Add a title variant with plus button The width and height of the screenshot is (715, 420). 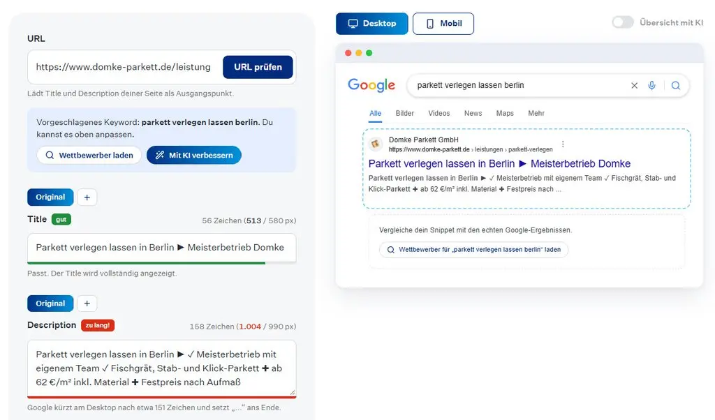click(87, 197)
